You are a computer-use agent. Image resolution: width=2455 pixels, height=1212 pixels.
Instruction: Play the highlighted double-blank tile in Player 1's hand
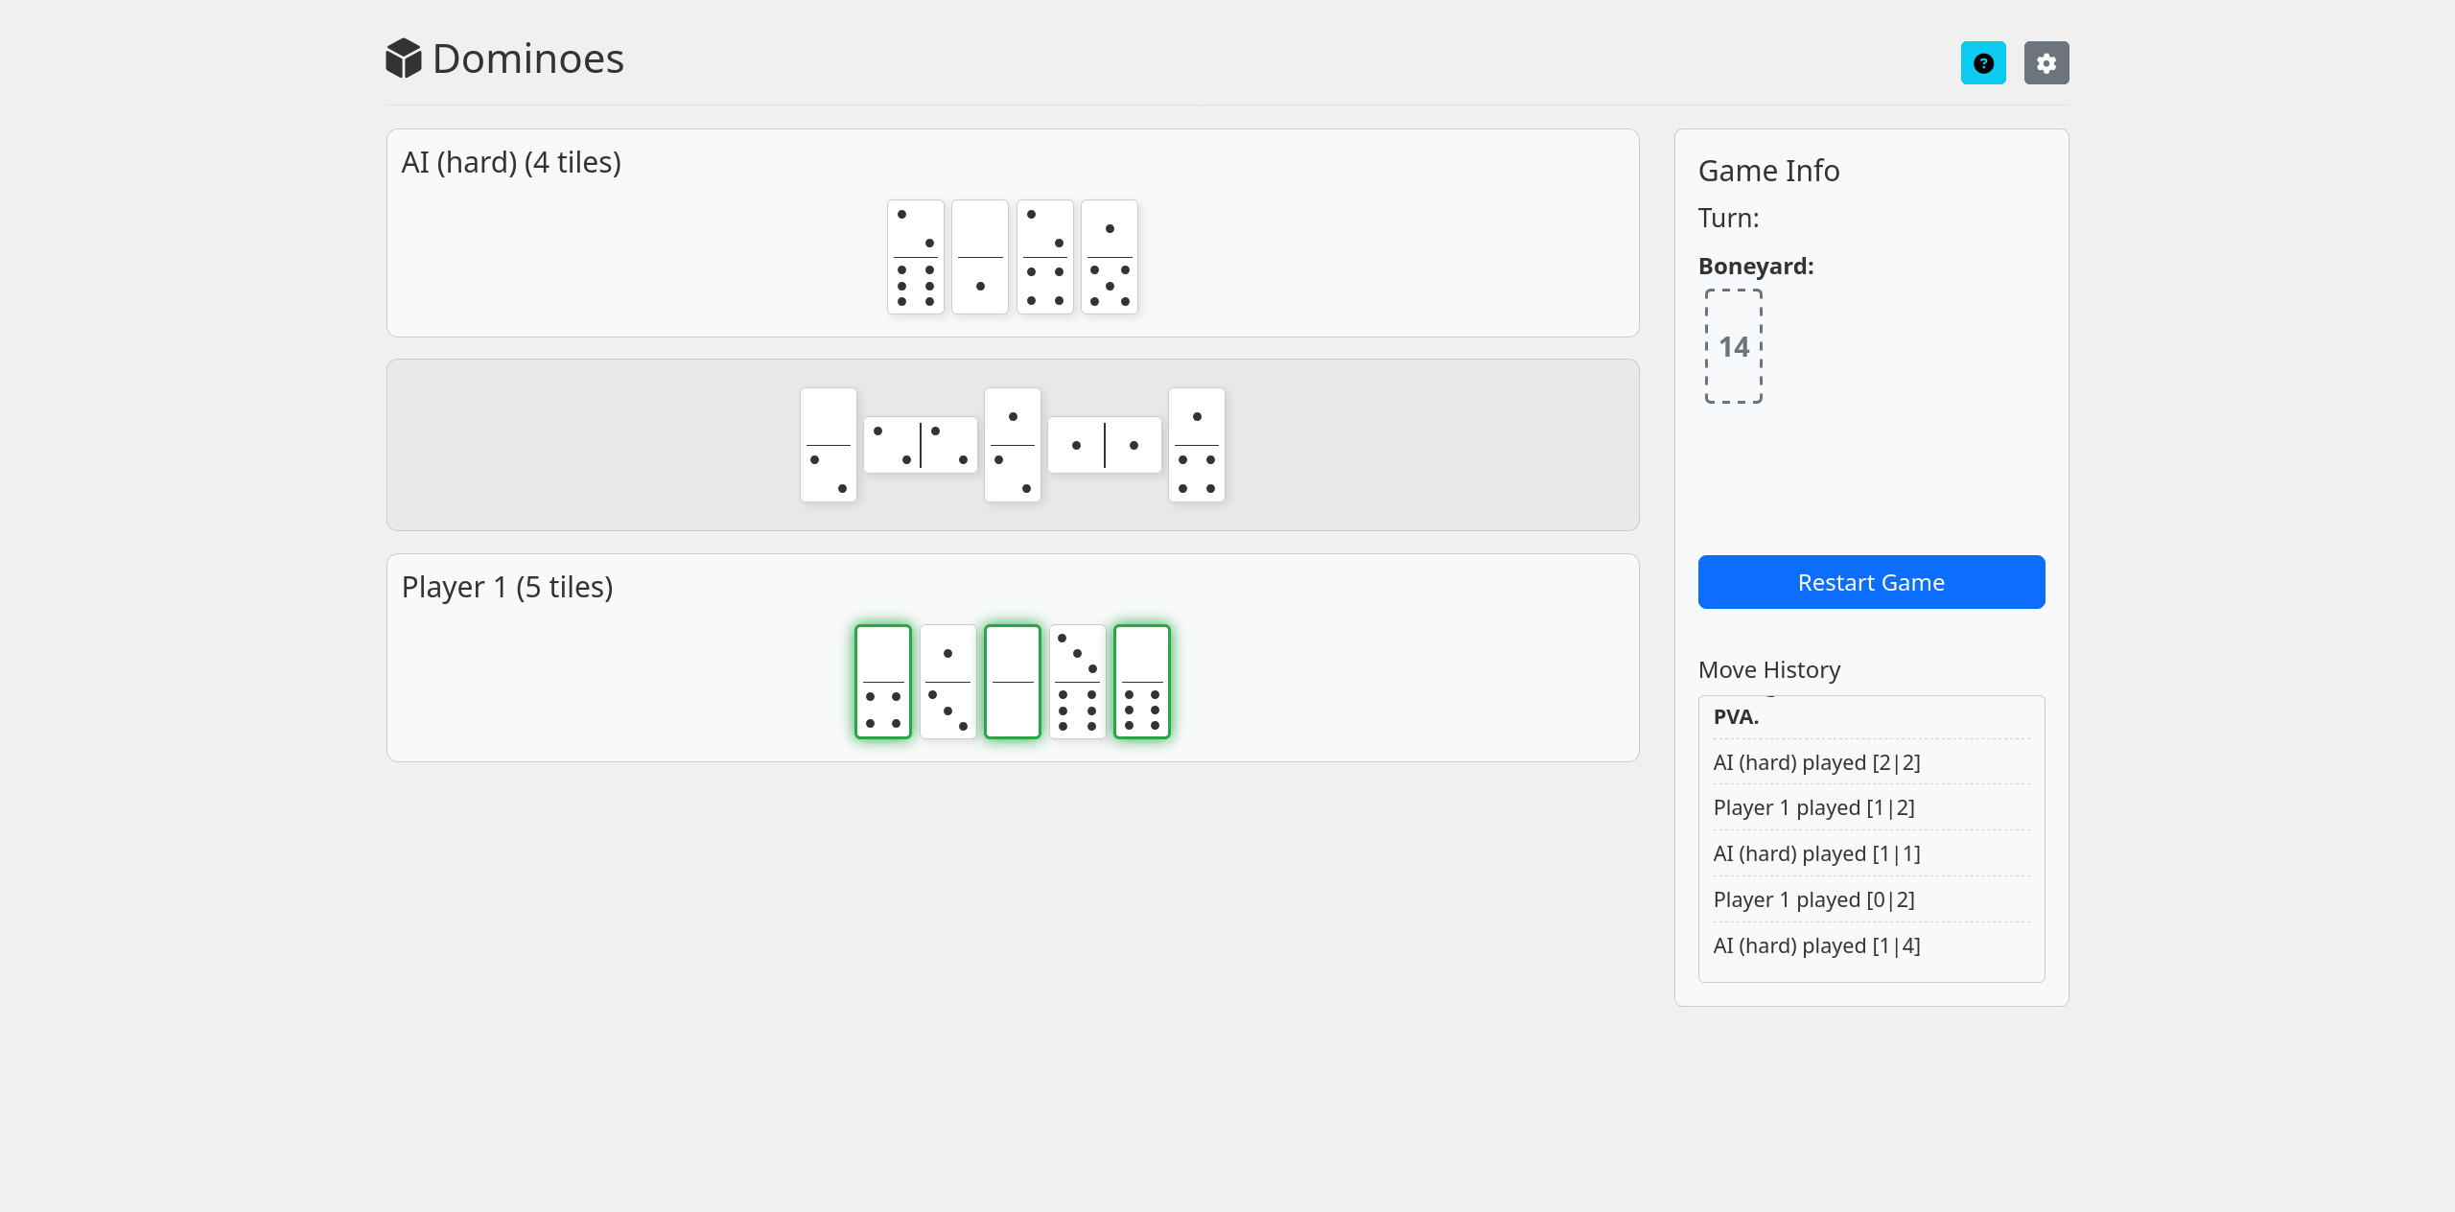click(x=1012, y=682)
